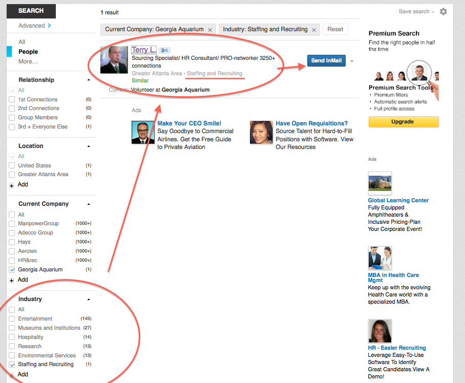Click the MBA in Health Care ad image
The height and width of the screenshot is (383, 465).
coord(380,258)
